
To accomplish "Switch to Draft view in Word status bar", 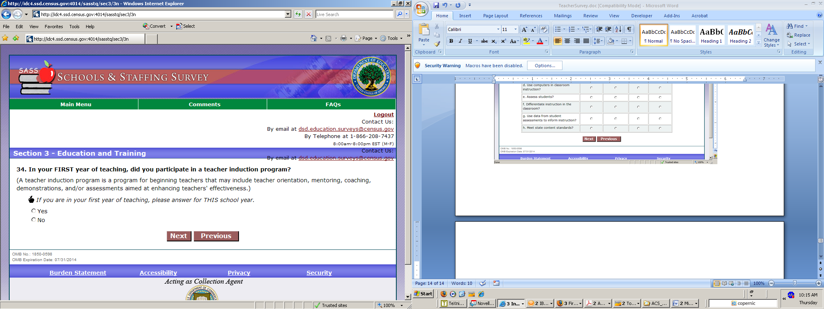I will [746, 283].
